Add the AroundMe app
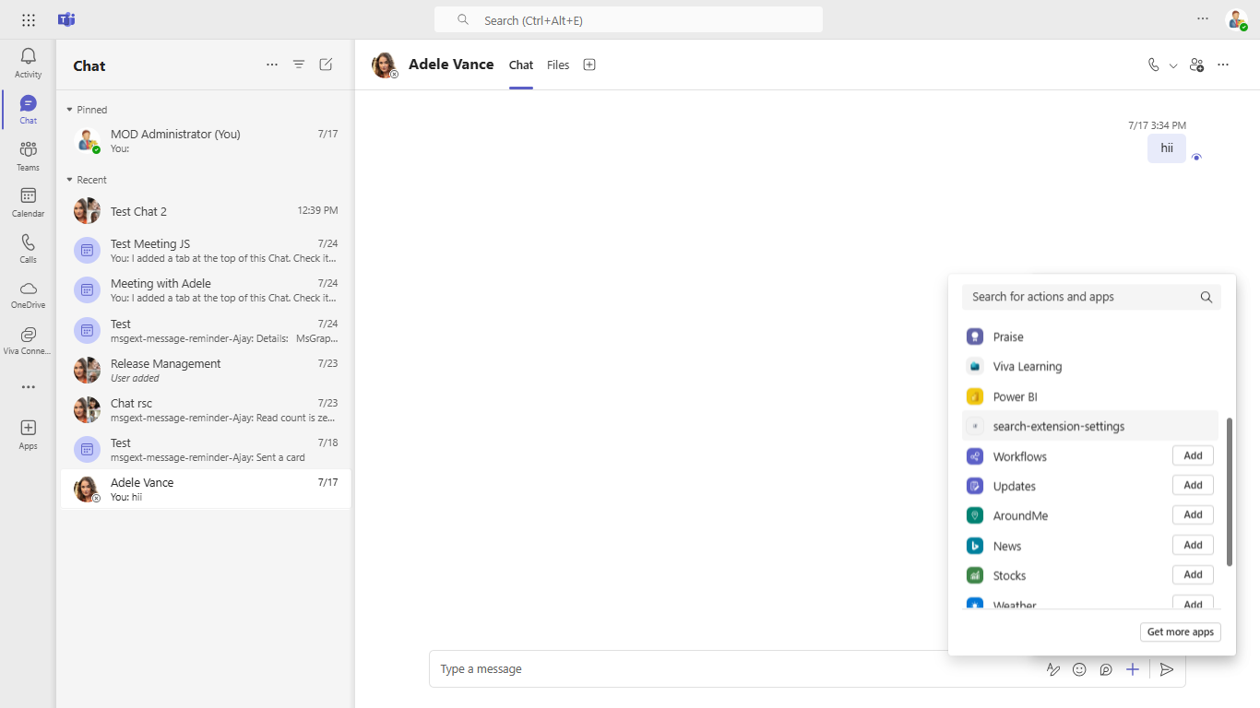1260x708 pixels. (x=1193, y=514)
